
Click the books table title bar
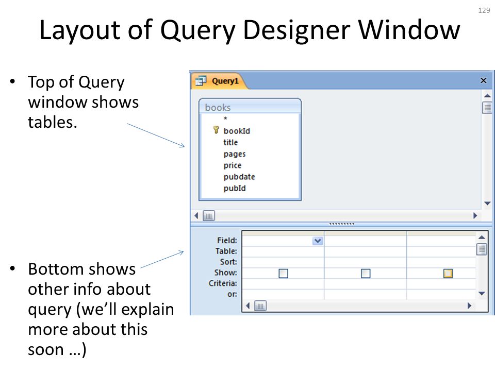pos(250,107)
